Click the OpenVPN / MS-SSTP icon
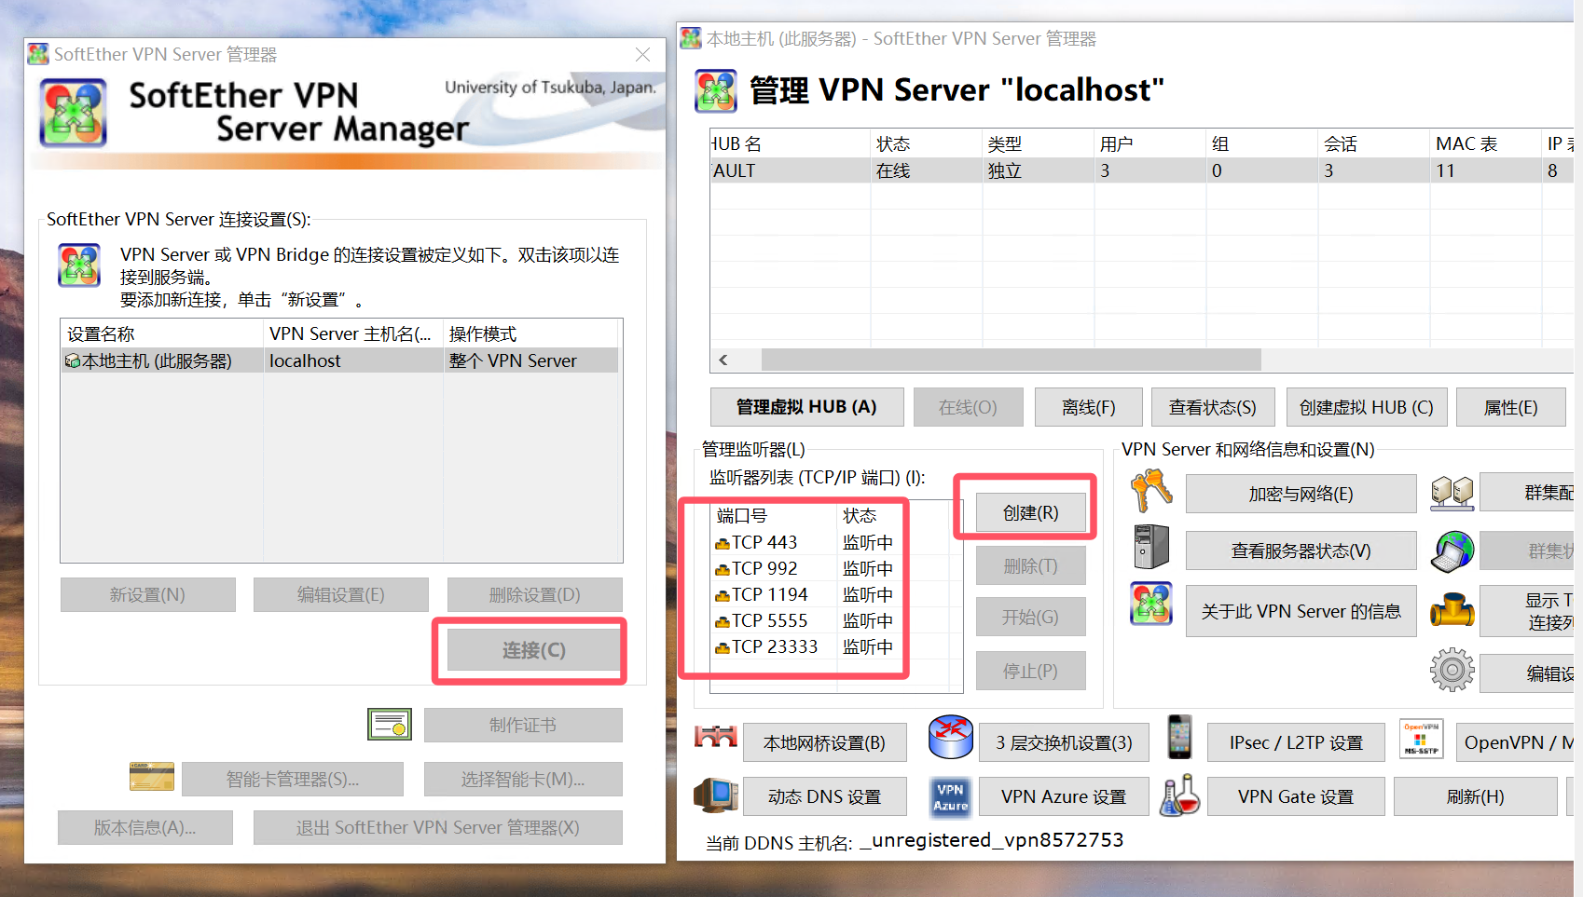1583x897 pixels. 1421,739
